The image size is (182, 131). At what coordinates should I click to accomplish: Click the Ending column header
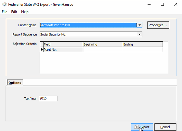click(x=143, y=44)
